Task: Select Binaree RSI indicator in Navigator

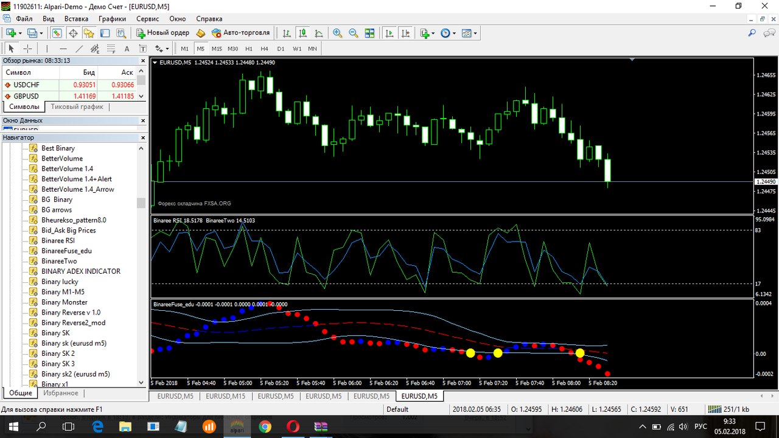Action: (x=58, y=240)
